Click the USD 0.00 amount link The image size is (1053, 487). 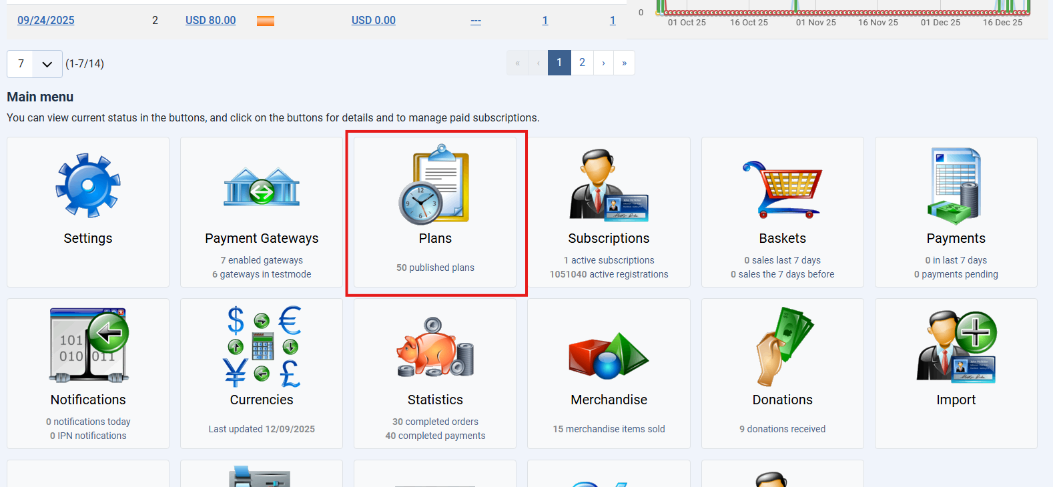tap(373, 20)
